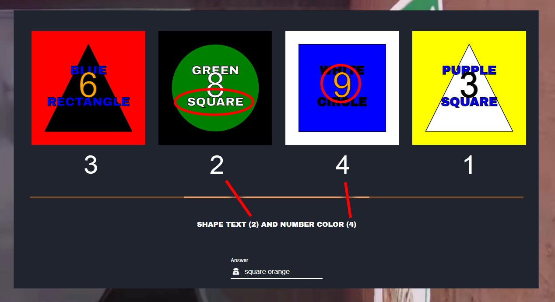Click the black number 3 in white triangle
The image size is (555, 302).
point(469,86)
